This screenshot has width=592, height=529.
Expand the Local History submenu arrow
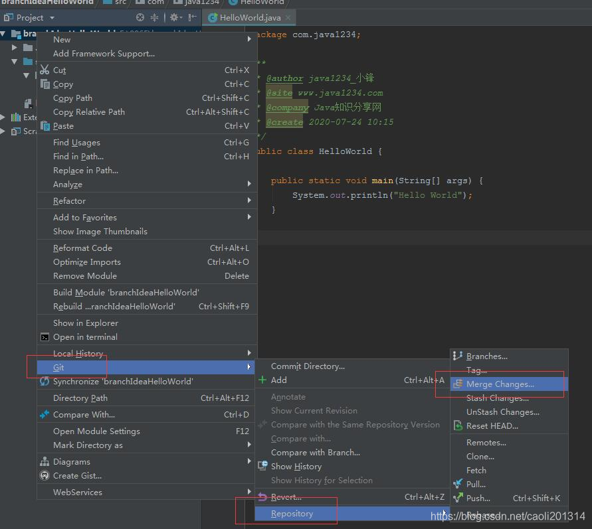tap(249, 352)
